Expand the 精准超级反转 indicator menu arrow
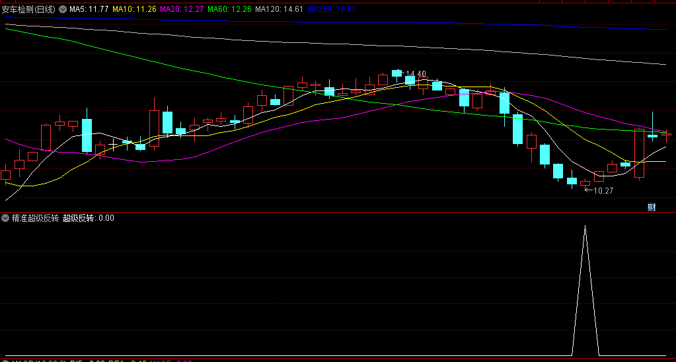This screenshot has width=676, height=362. point(5,218)
